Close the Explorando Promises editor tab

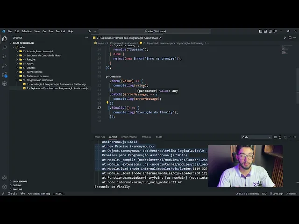160,38
